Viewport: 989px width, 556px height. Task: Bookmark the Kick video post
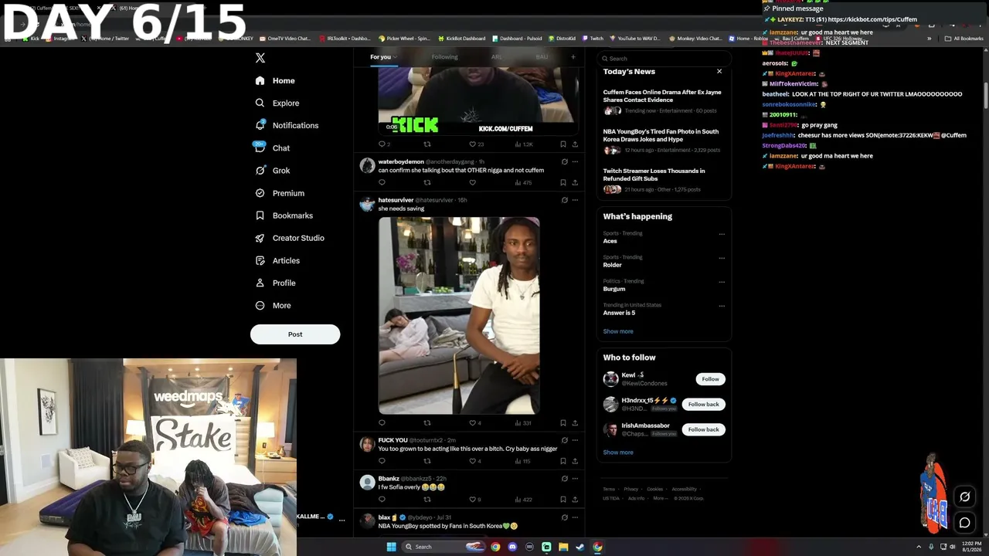563,144
